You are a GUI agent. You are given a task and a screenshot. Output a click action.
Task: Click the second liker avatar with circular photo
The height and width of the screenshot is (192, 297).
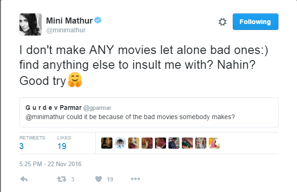coord(120,143)
